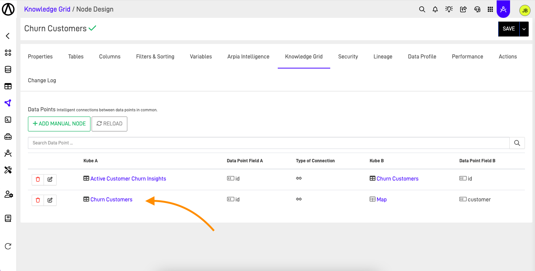Open the JB user avatar menu
Screen dimensions: 535x271
pos(525,10)
